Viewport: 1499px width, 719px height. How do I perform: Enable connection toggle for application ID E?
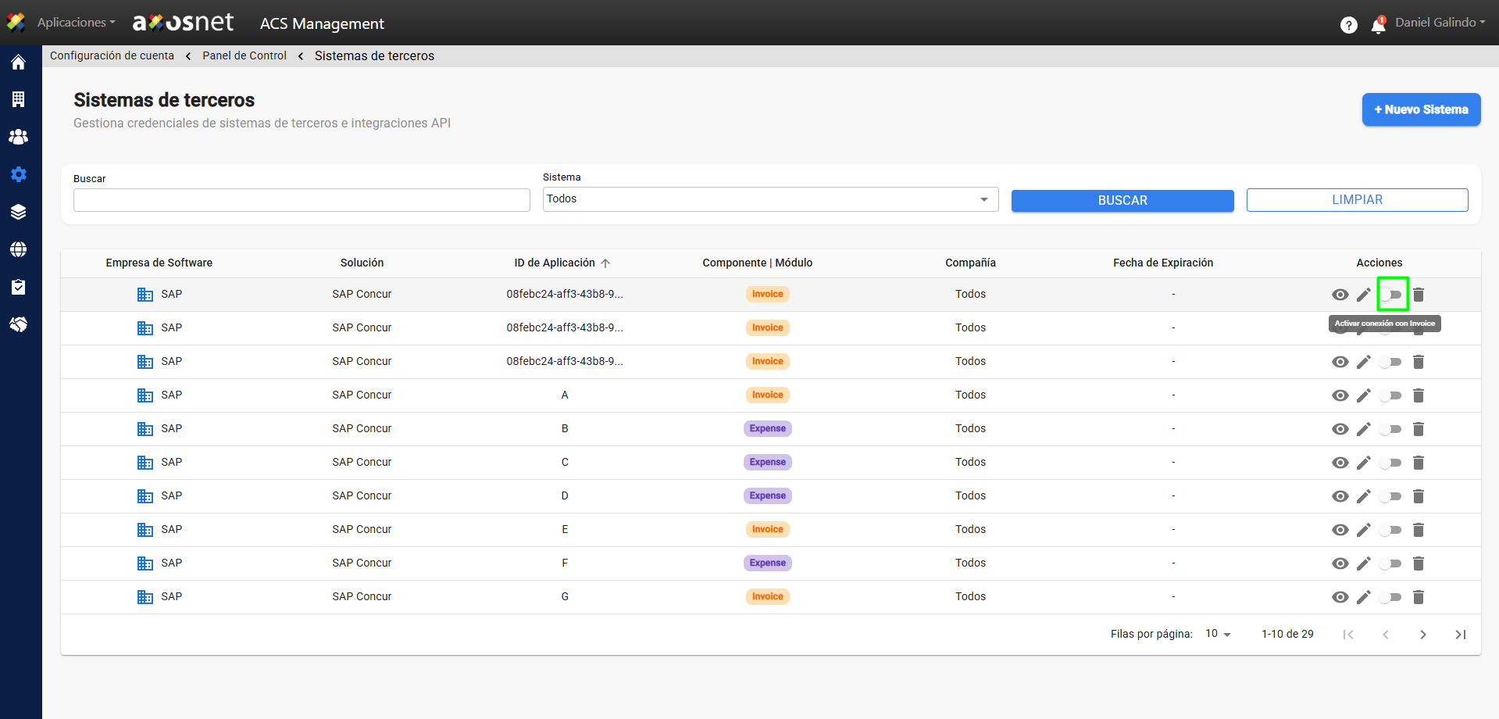[x=1390, y=530]
